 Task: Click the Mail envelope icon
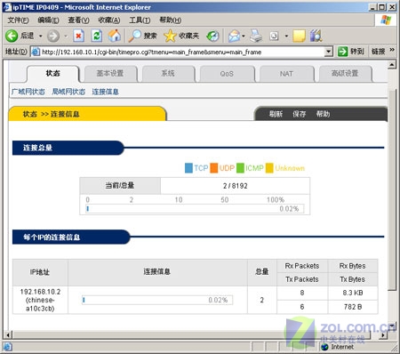click(234, 36)
